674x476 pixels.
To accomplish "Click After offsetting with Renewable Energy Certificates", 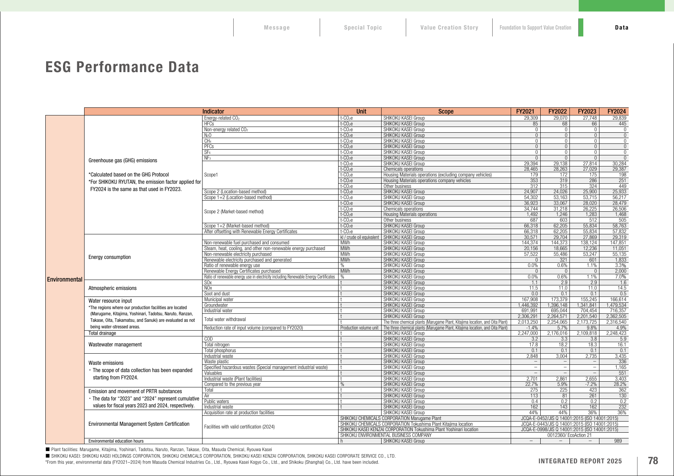I will [x=251, y=231].
